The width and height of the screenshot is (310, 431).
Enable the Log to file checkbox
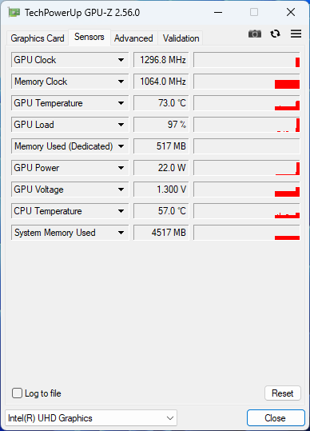tap(17, 393)
